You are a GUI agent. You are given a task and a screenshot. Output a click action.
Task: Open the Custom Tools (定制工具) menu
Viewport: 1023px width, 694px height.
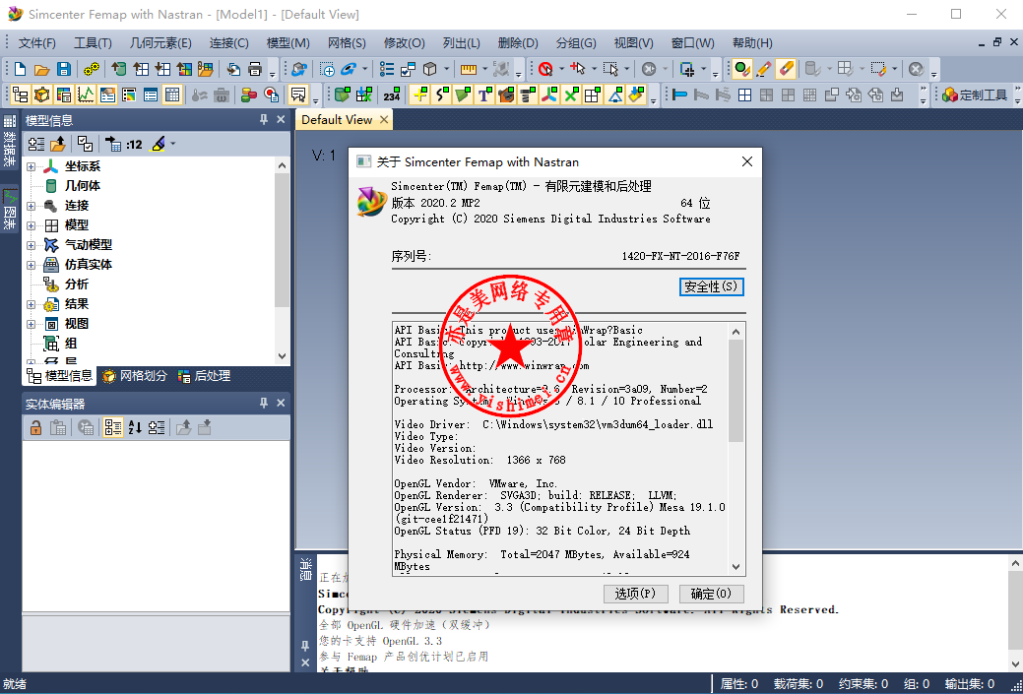coord(976,95)
